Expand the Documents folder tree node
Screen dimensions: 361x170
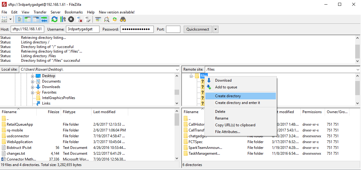pos(33,81)
